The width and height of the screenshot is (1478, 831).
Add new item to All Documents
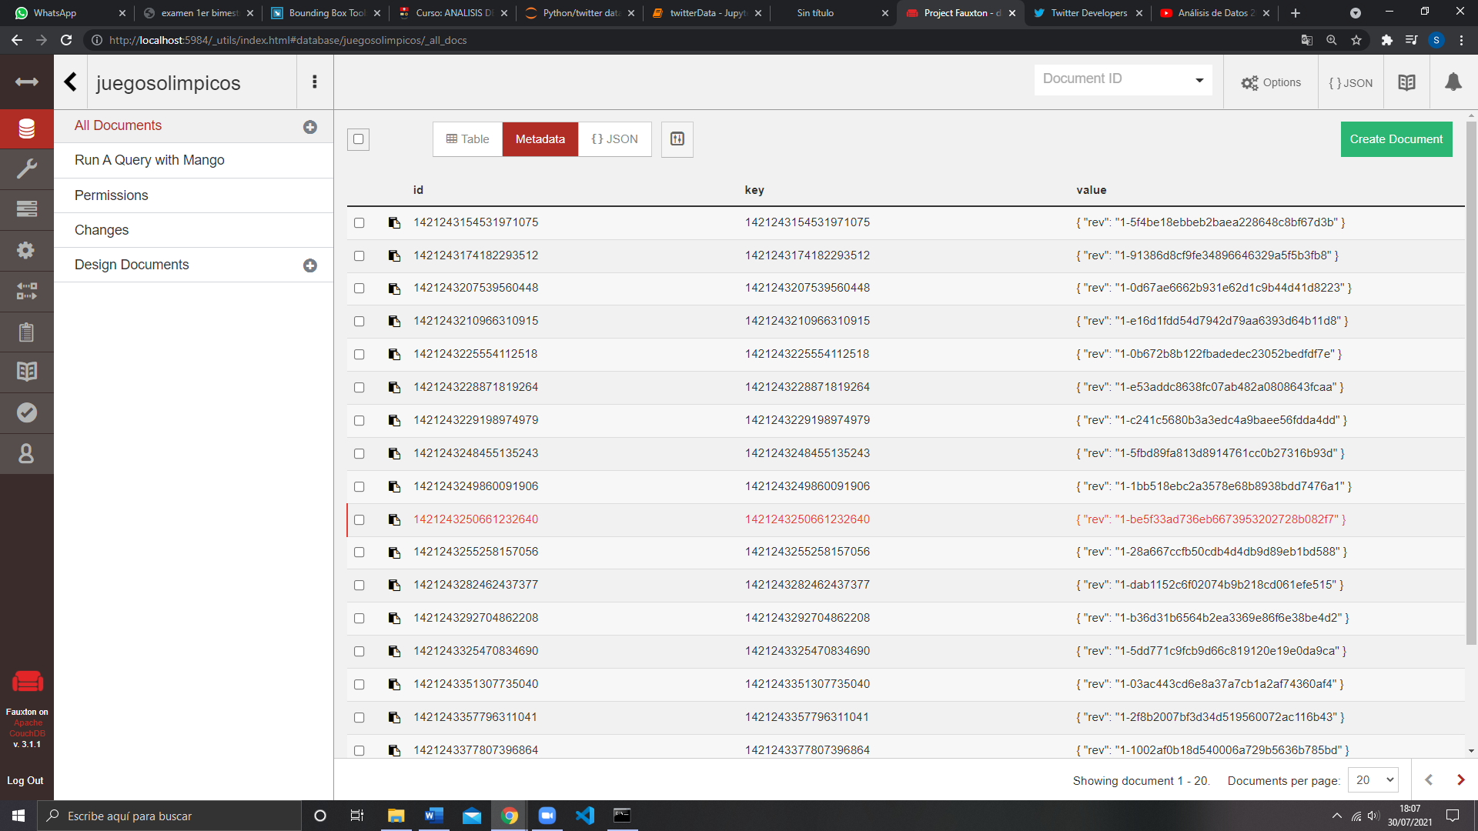309,127
